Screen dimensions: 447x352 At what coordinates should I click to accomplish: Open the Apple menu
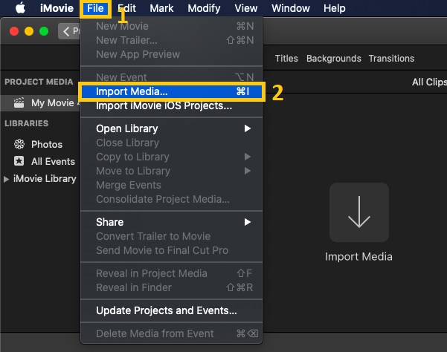coord(20,8)
